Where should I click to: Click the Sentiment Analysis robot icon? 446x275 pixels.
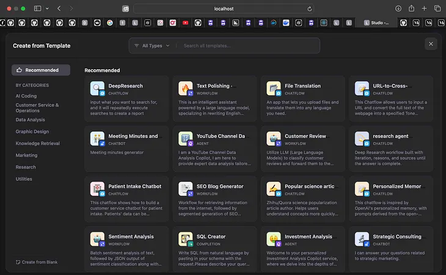pos(97,239)
